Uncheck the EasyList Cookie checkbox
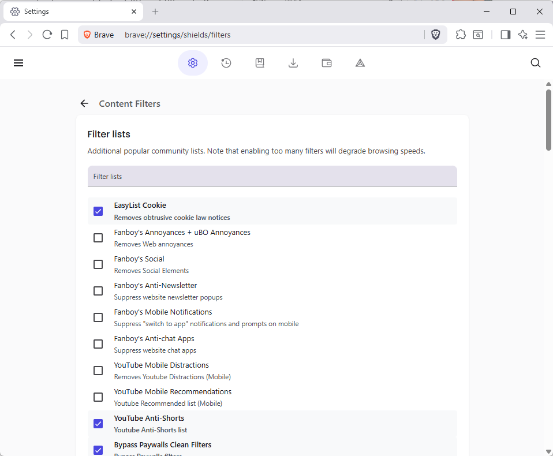553x456 pixels. pos(98,211)
